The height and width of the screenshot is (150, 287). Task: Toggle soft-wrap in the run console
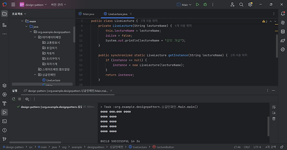tap(274, 107)
